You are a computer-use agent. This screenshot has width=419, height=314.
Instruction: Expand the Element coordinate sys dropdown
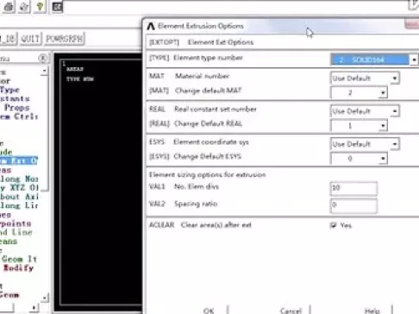tap(365, 144)
